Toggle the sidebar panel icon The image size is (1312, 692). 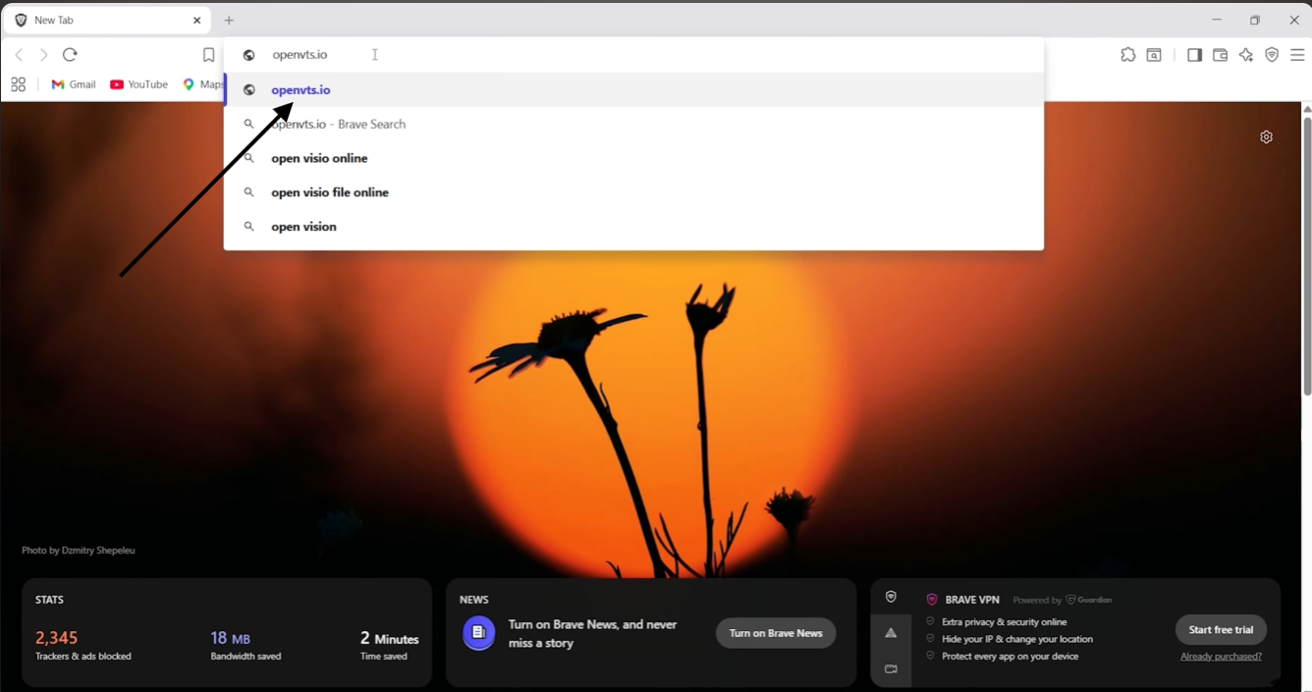pyautogui.click(x=1194, y=55)
